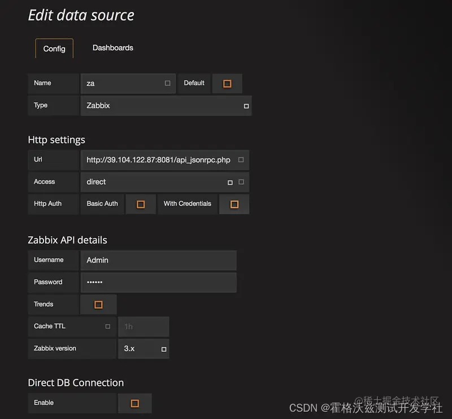The width and height of the screenshot is (452, 419).
Task: Toggle the Trends checkbox
Action: tap(98, 304)
